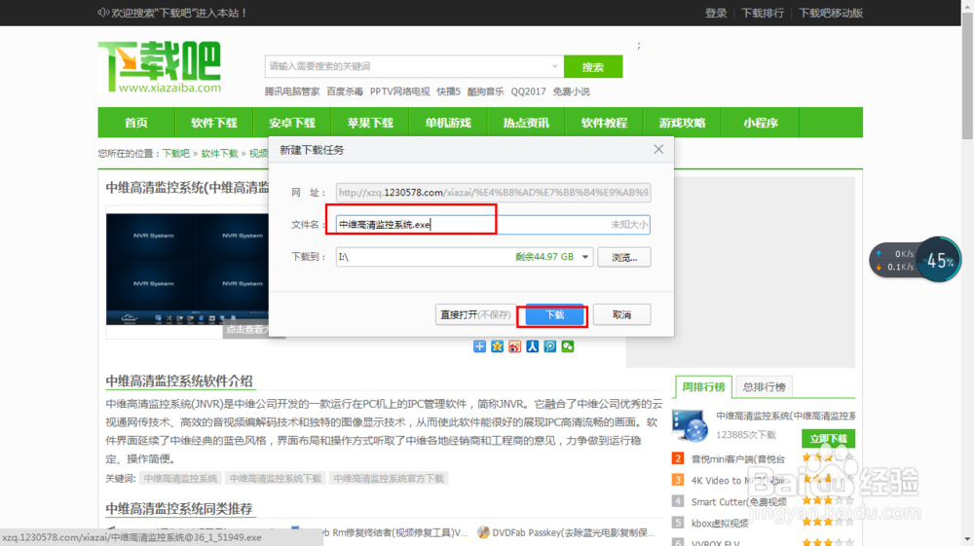974x546 pixels.
Task: Click 酷狗音乐 hot search link
Action: [x=486, y=91]
